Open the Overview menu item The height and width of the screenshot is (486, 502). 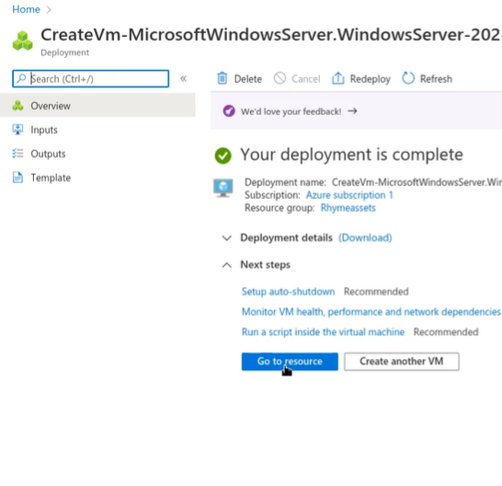(97, 106)
